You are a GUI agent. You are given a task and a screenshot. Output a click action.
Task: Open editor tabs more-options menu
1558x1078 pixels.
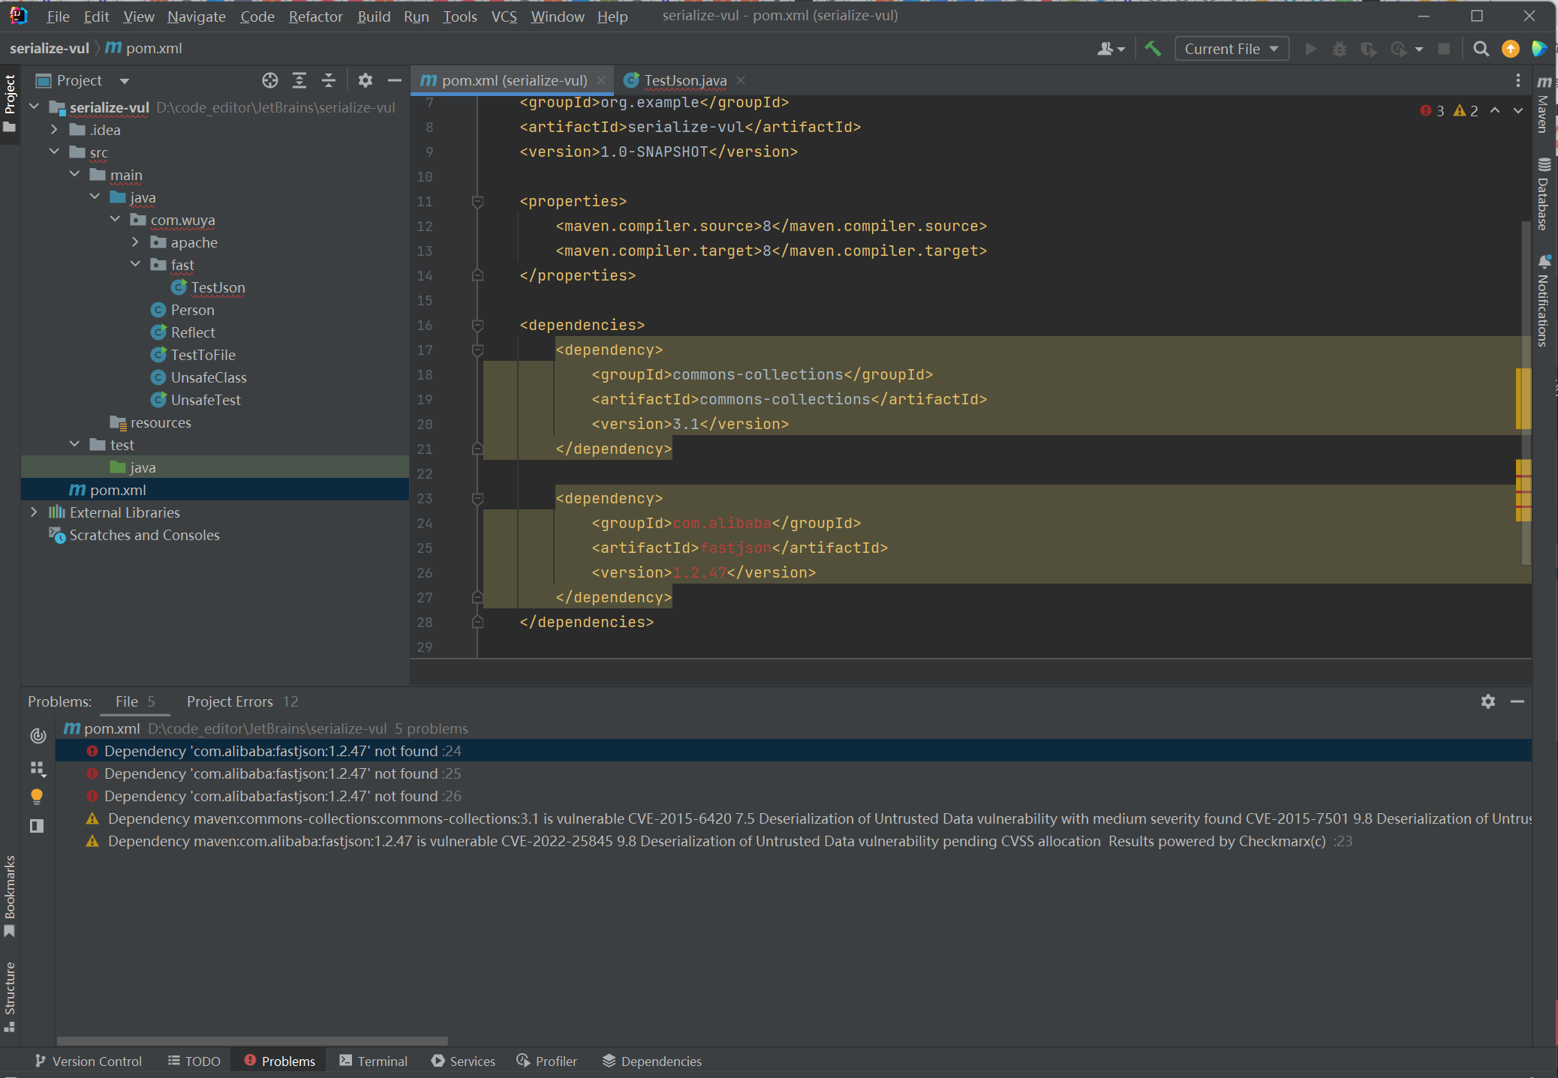(1517, 80)
